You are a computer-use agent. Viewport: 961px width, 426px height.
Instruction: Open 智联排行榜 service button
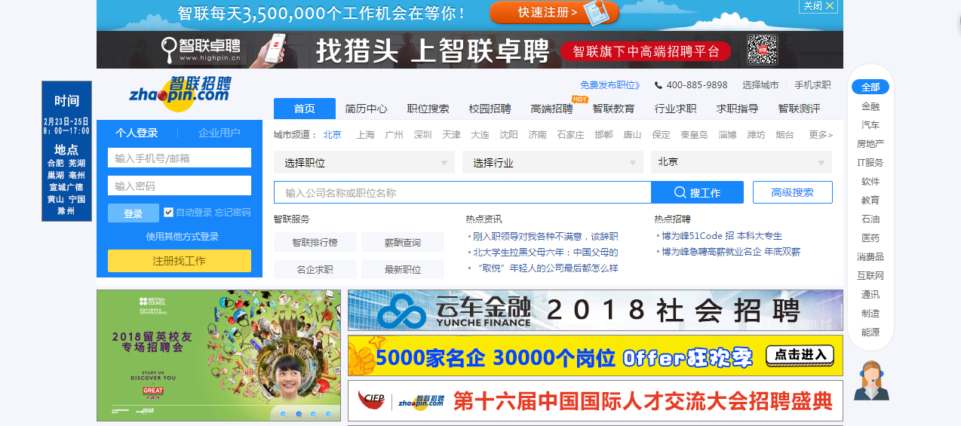315,242
